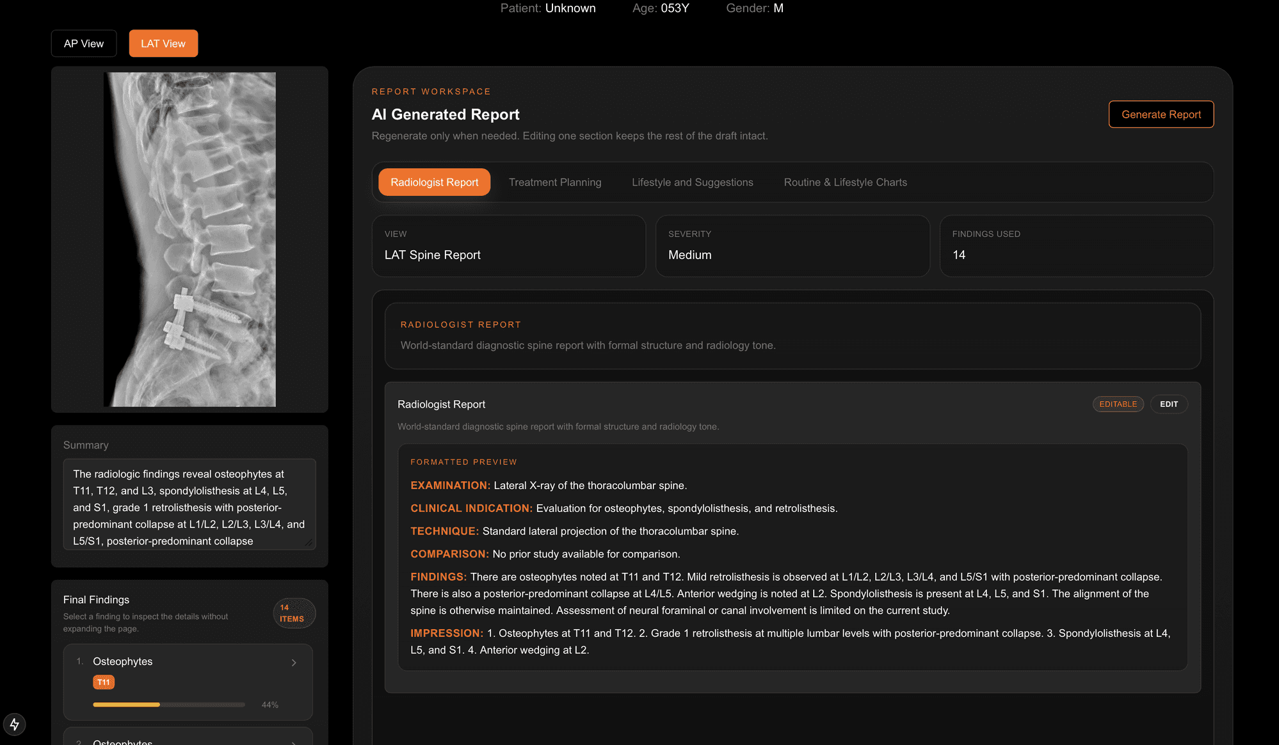Click Generate Report button
The width and height of the screenshot is (1279, 745).
tap(1161, 115)
